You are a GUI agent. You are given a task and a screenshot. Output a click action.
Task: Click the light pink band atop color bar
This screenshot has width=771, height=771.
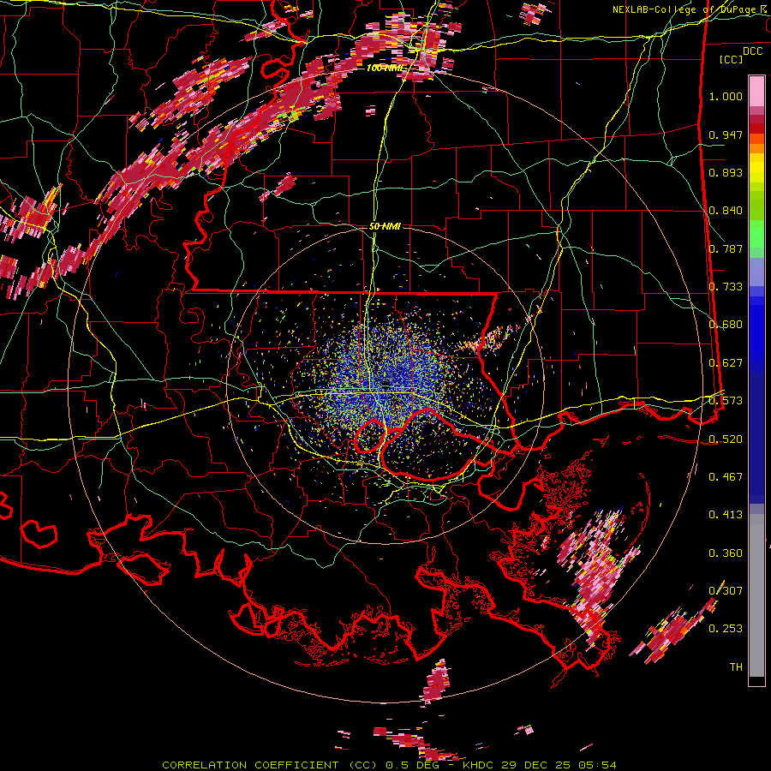pos(756,91)
